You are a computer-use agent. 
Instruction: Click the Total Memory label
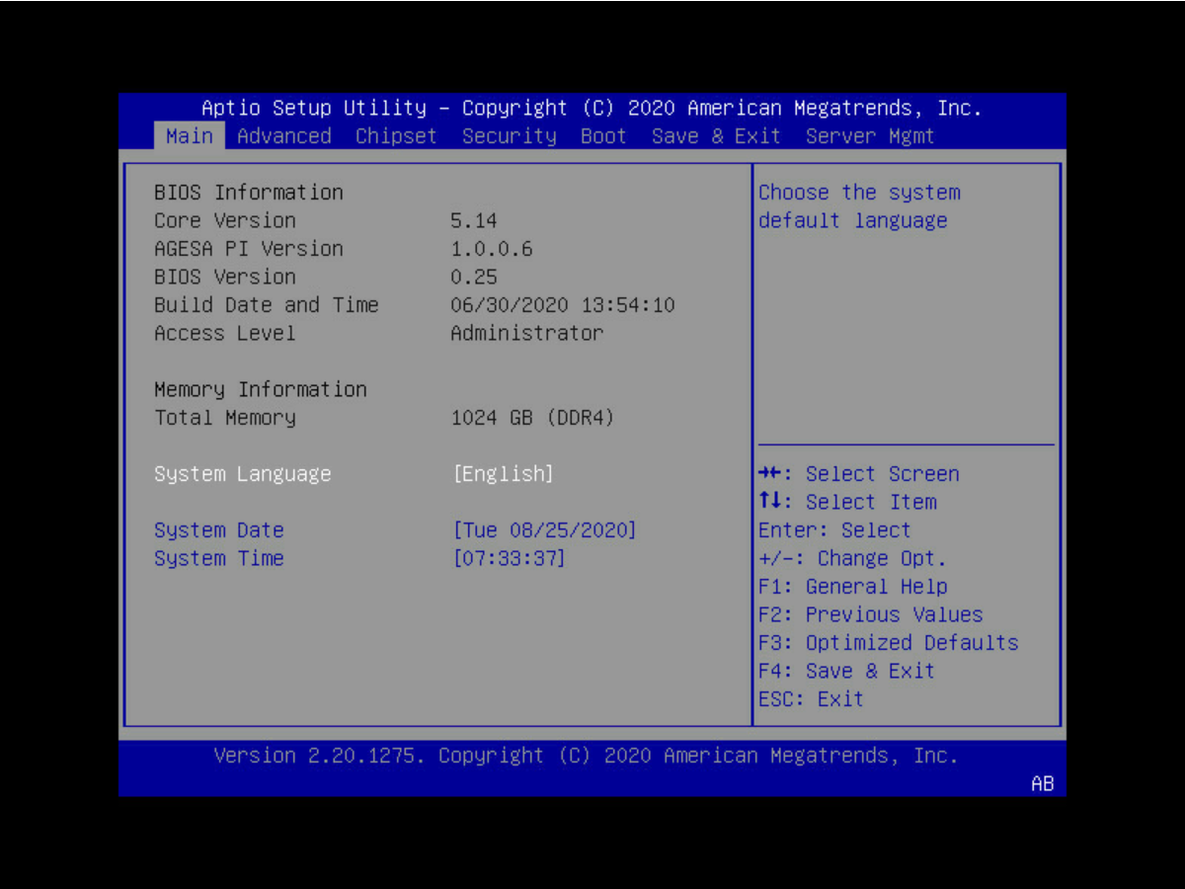pyautogui.click(x=225, y=418)
